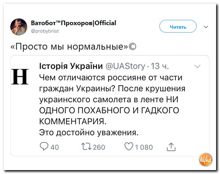Open the quoted tweet's chevron menu
This screenshot has width=220, height=174.
click(198, 66)
